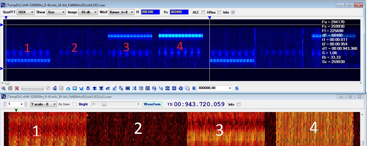Click the square-wave pulse icon

coord(148,88)
